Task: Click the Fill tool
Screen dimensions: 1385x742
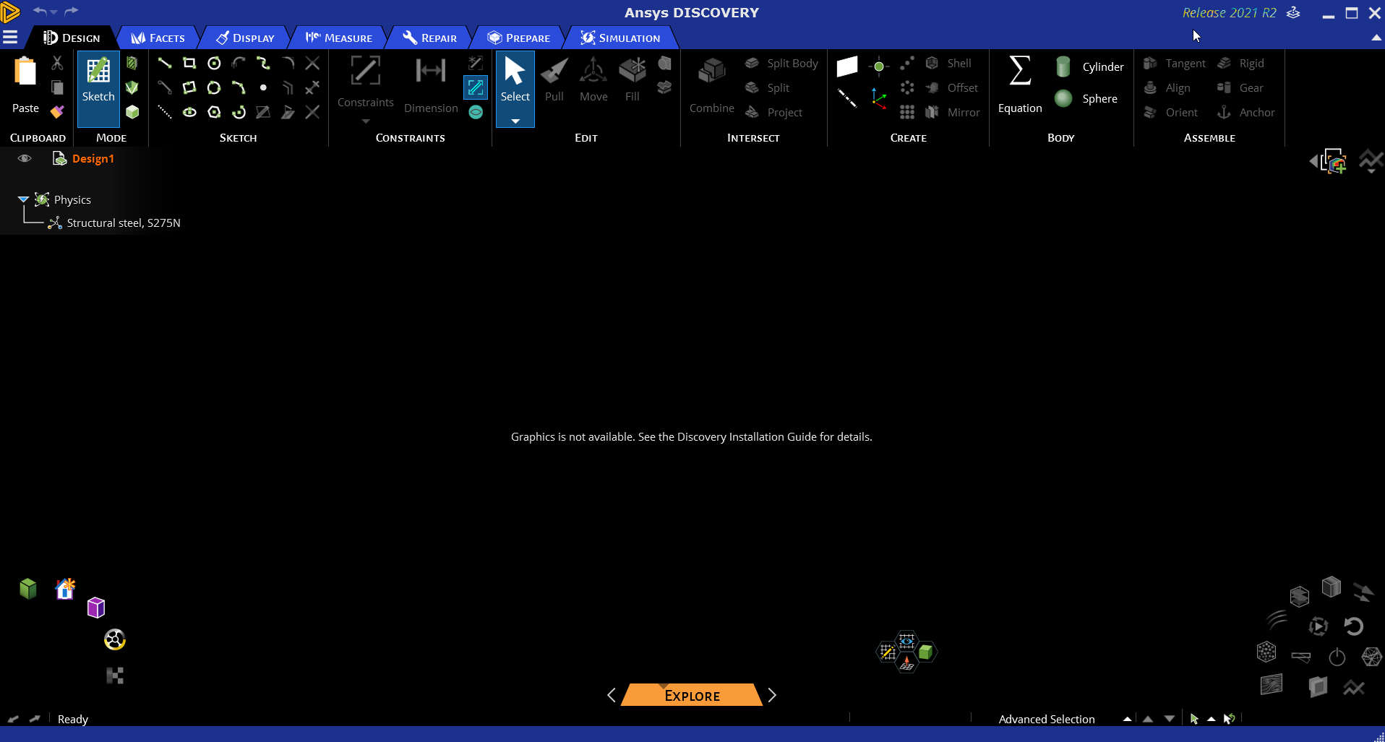Action: (633, 79)
